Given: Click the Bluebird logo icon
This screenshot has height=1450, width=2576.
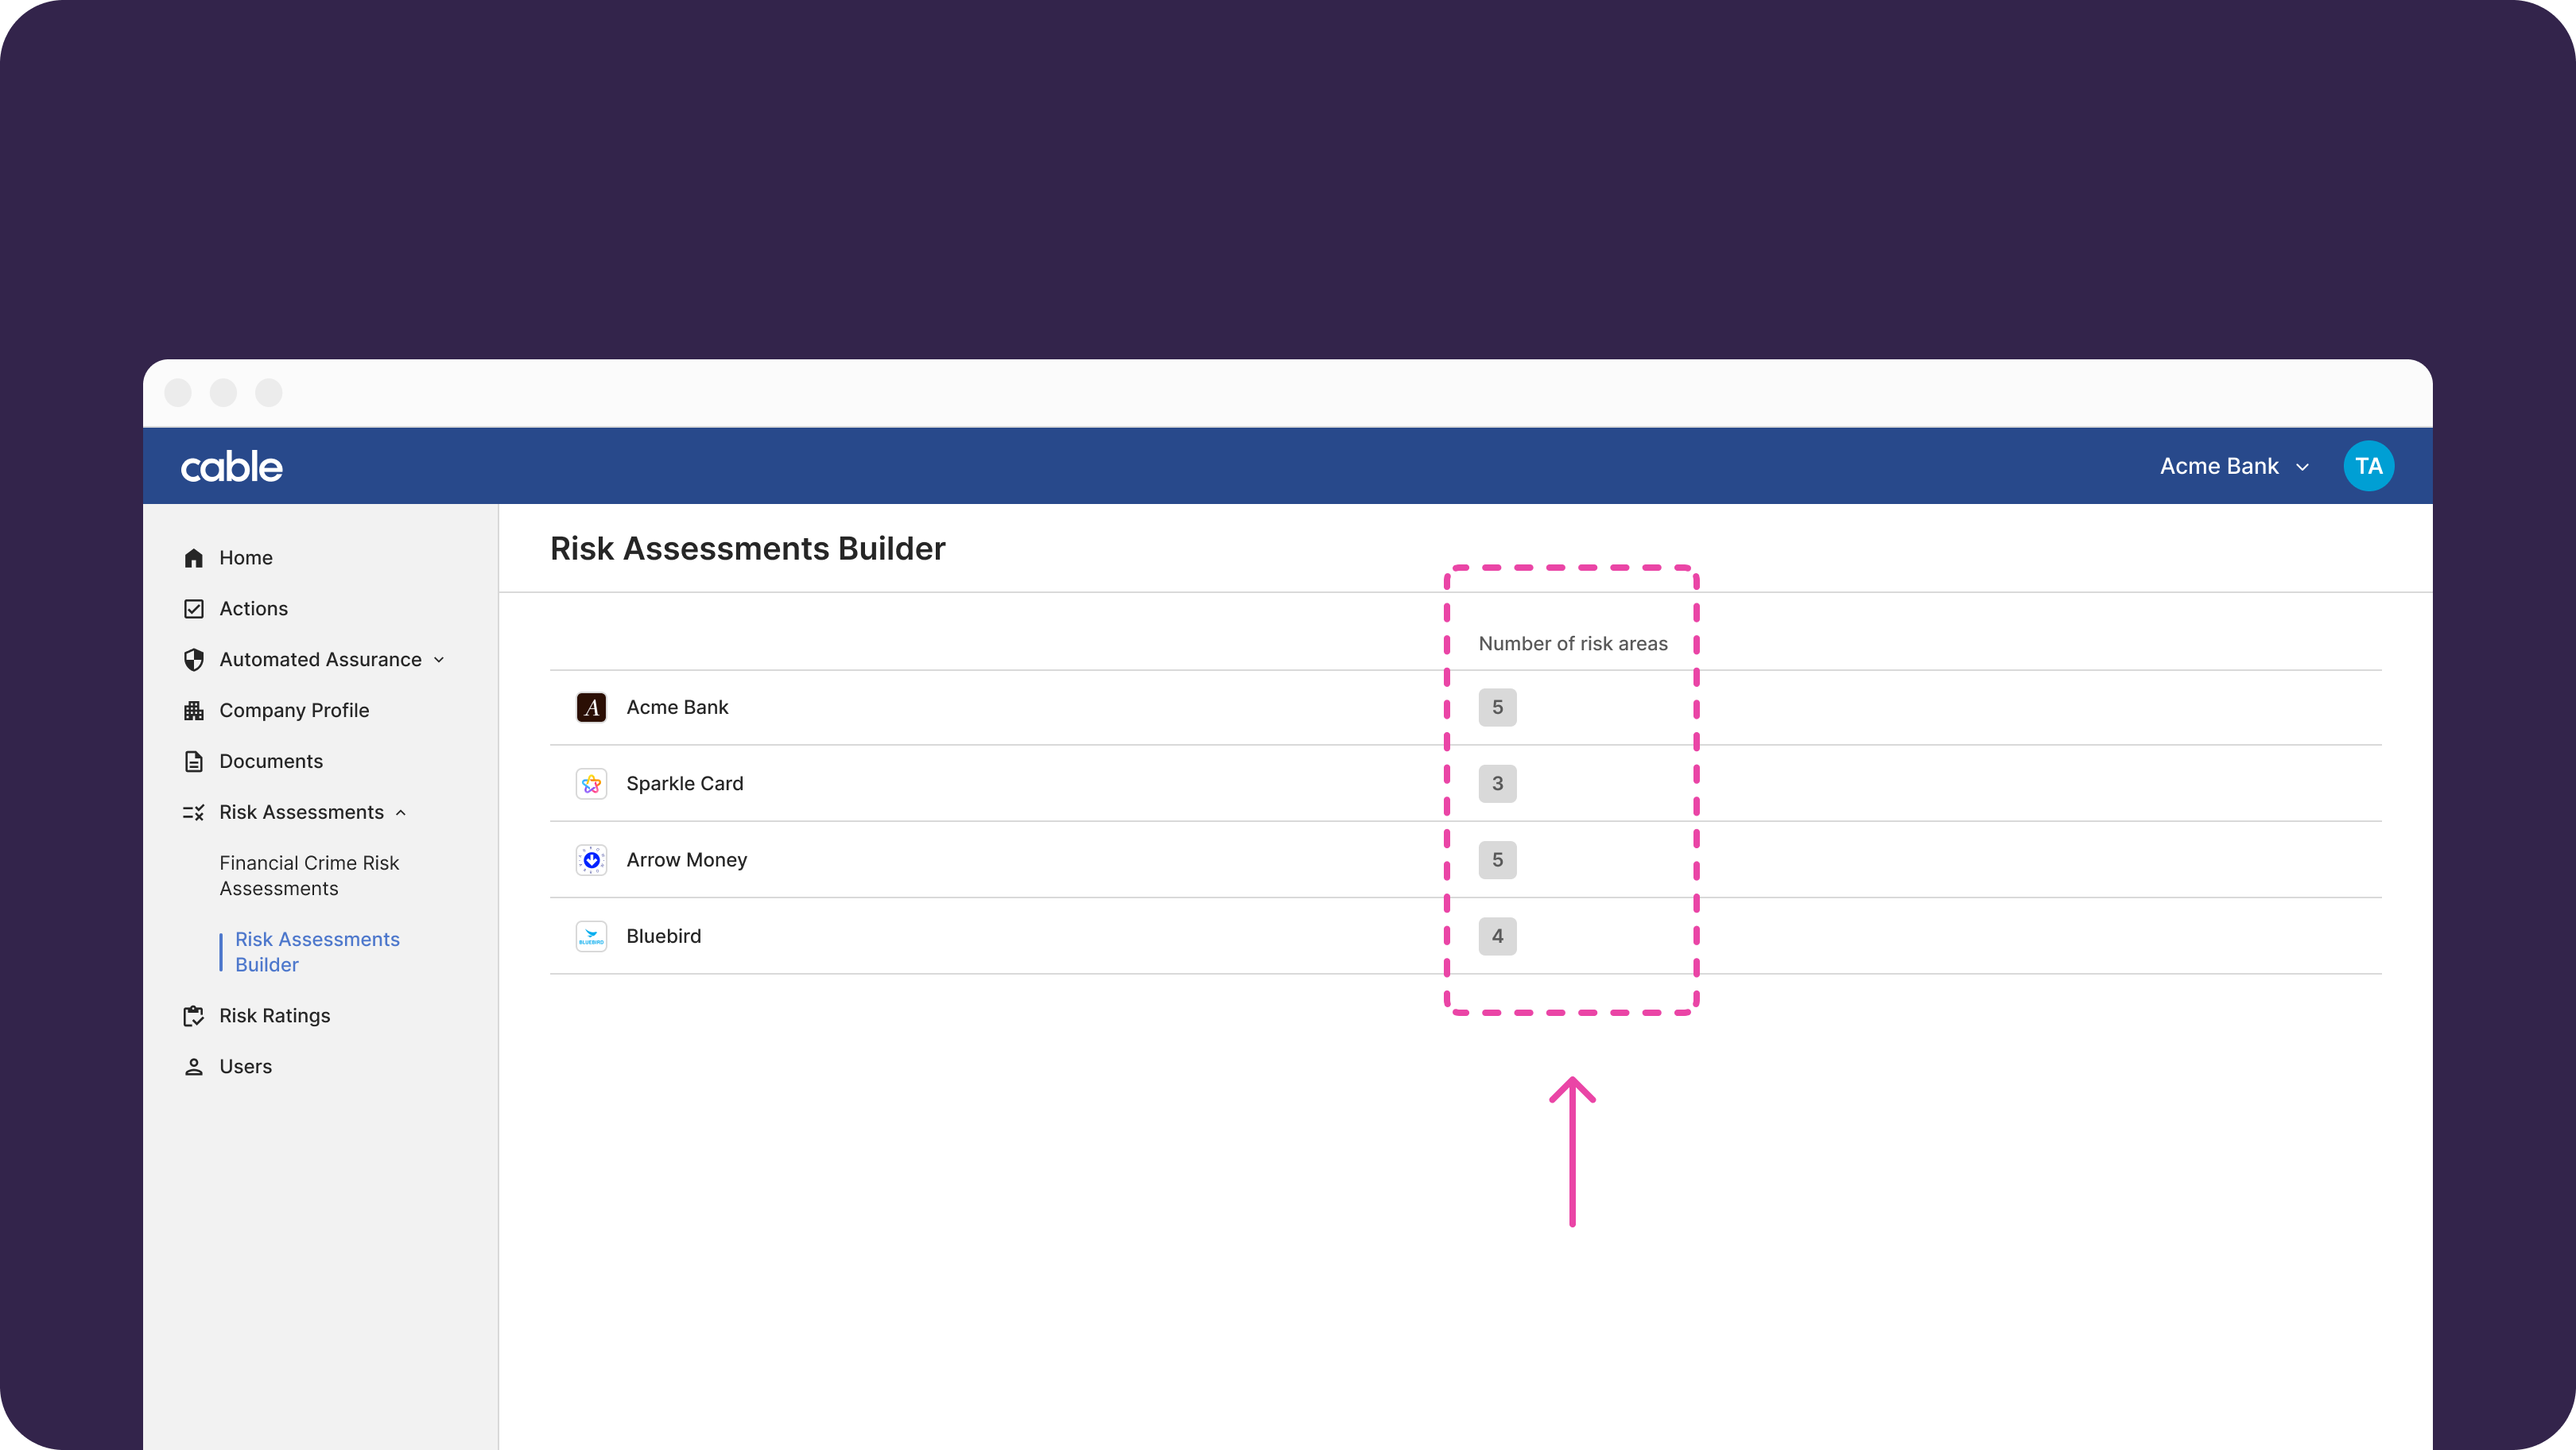Looking at the screenshot, I should 591,937.
